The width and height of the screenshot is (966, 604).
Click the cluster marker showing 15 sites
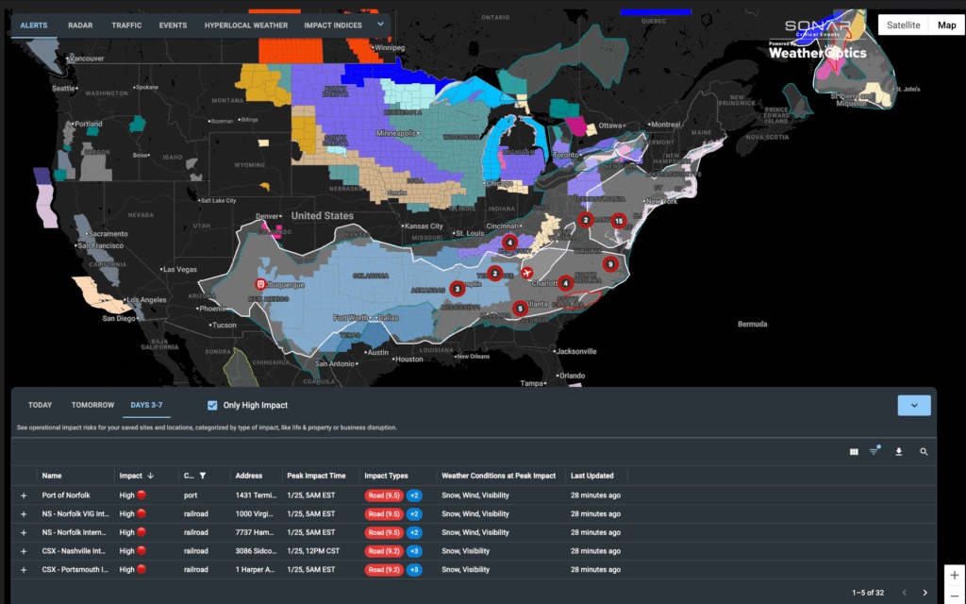point(618,221)
